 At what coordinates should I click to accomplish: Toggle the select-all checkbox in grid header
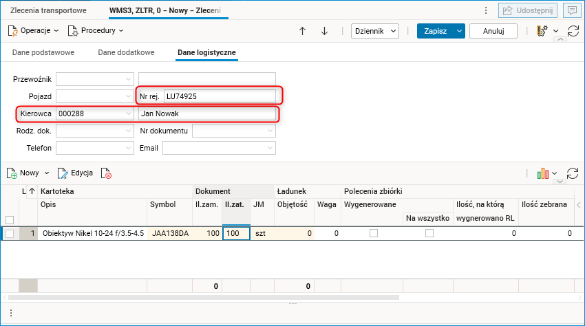10,219
